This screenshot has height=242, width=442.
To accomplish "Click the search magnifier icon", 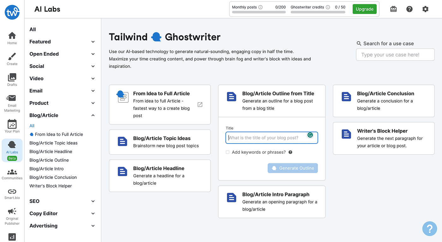I will pos(359,44).
